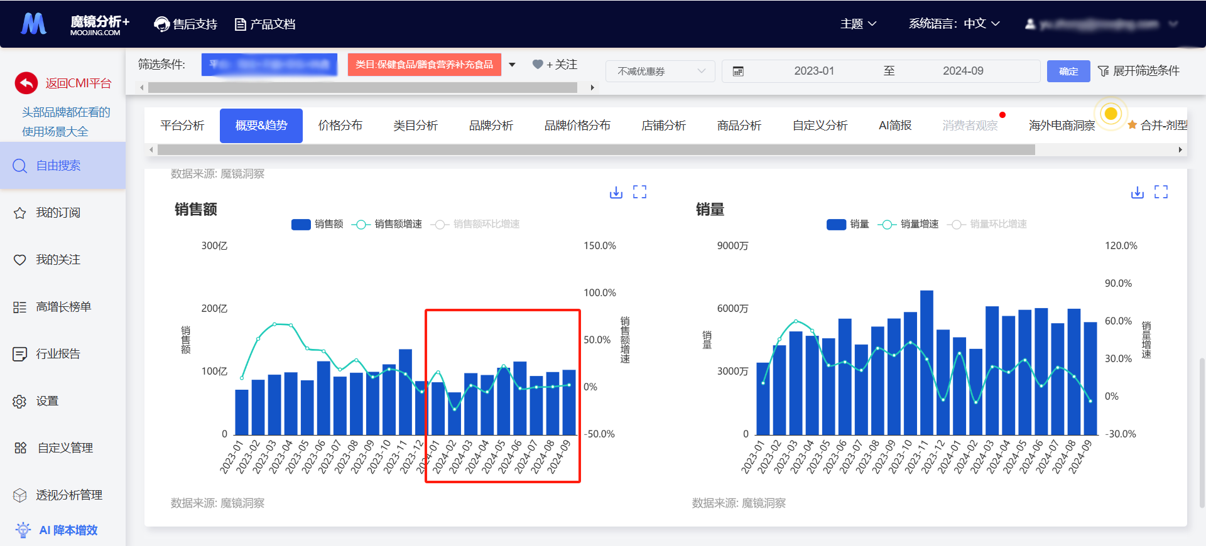Open the 类目分析 tab

point(416,126)
